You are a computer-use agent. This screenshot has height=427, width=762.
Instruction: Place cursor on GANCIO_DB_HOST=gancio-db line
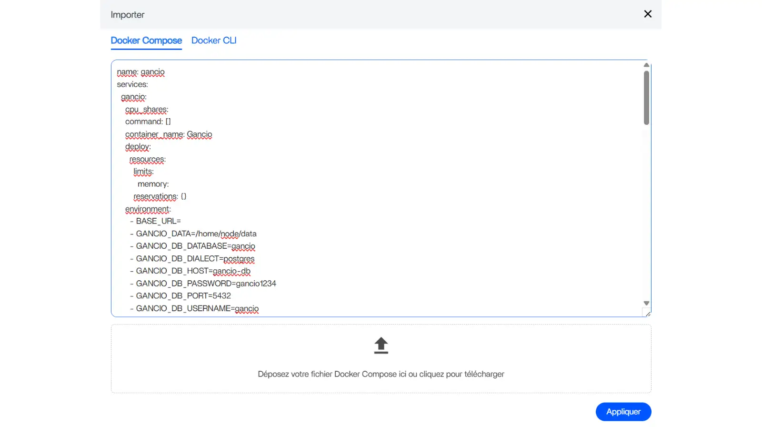point(193,271)
